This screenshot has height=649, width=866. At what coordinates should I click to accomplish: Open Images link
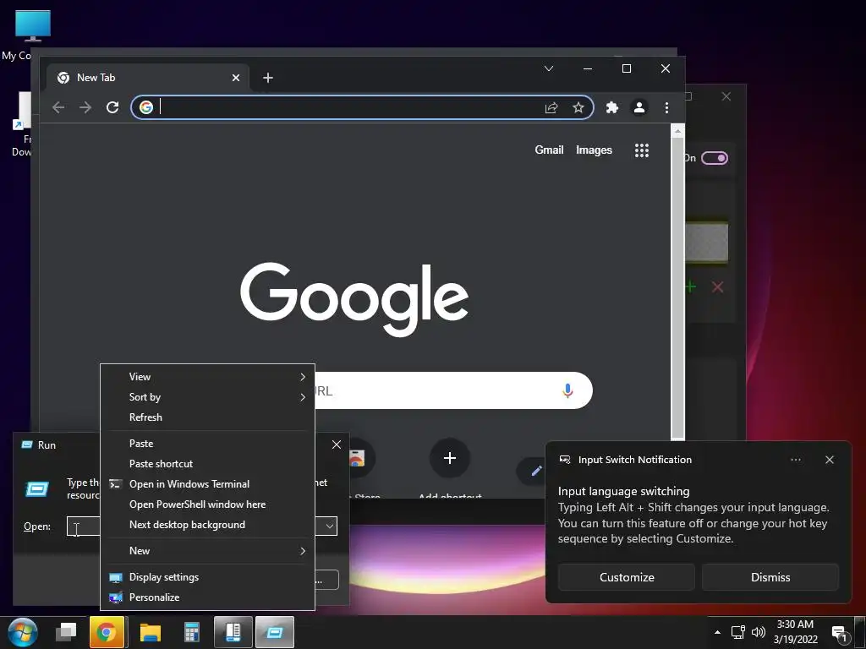pos(594,150)
